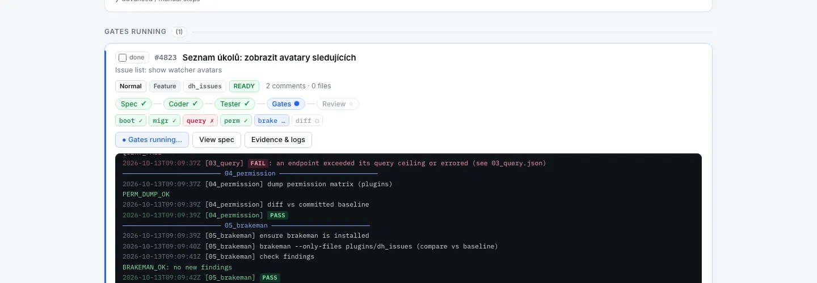The width and height of the screenshot is (817, 283).
Task: Click the dh_issues plugin tag
Action: point(205,86)
